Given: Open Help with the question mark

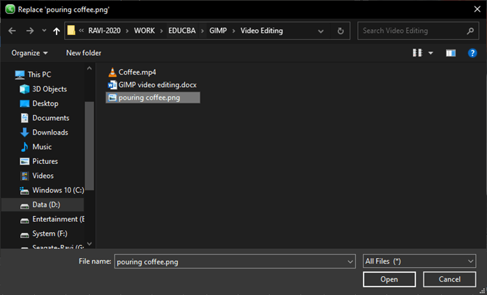Looking at the screenshot, I should coord(472,53).
